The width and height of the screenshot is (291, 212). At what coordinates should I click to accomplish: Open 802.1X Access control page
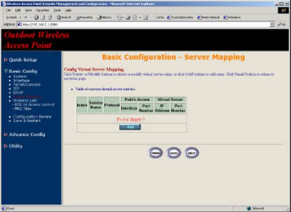pyautogui.click(x=34, y=104)
